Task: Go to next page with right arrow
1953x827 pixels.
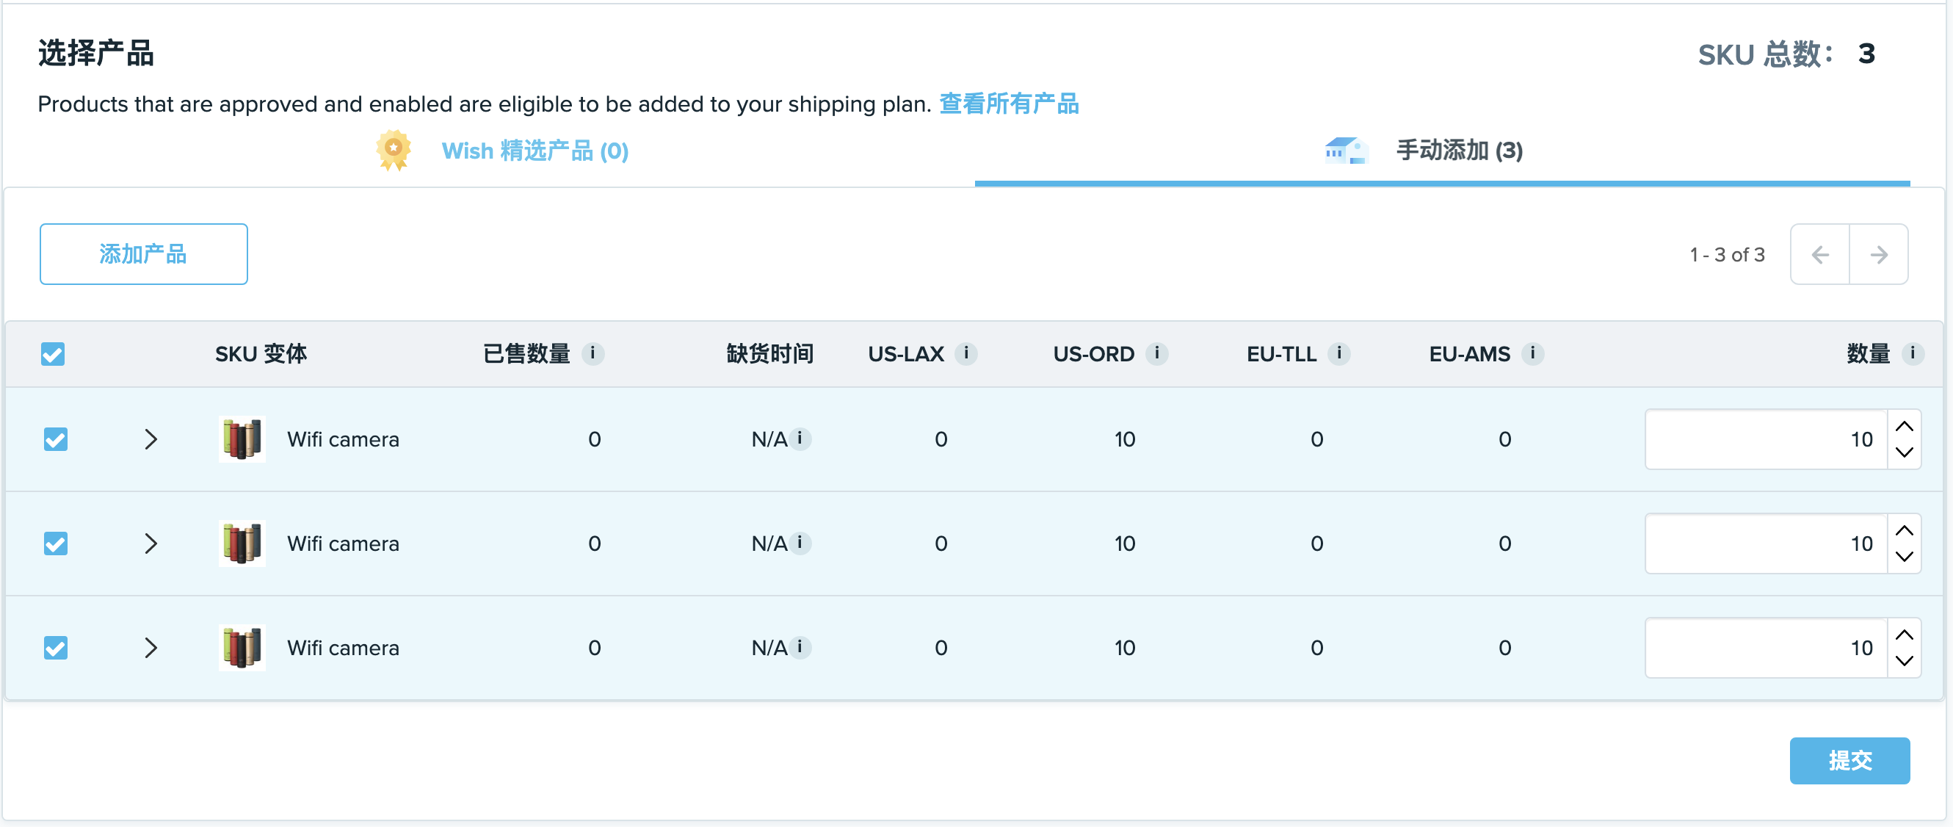Action: click(1880, 254)
